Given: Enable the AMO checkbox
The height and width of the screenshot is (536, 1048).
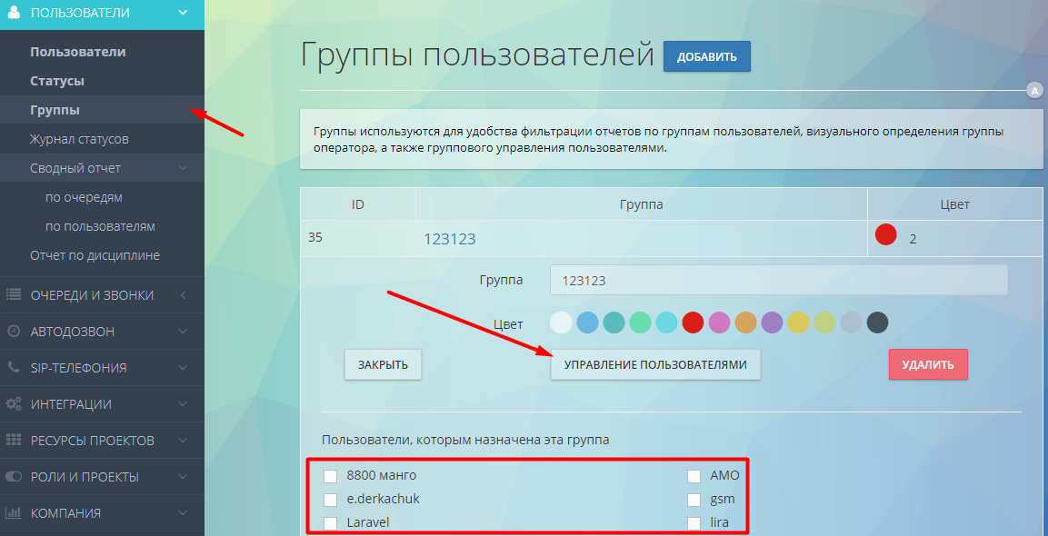Looking at the screenshot, I should 694,474.
